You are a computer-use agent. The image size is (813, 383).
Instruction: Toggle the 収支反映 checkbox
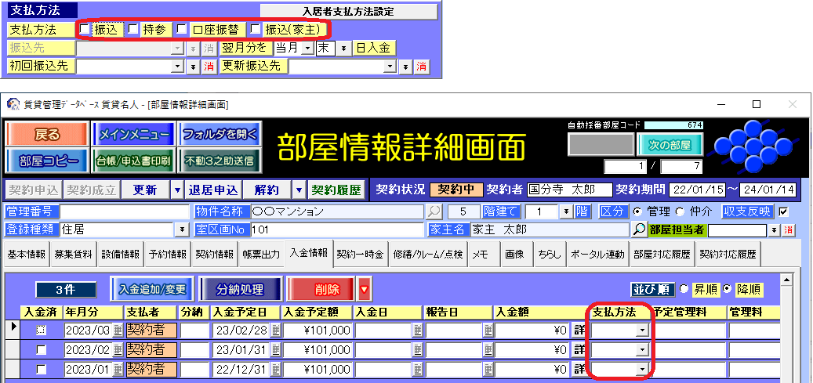(782, 211)
